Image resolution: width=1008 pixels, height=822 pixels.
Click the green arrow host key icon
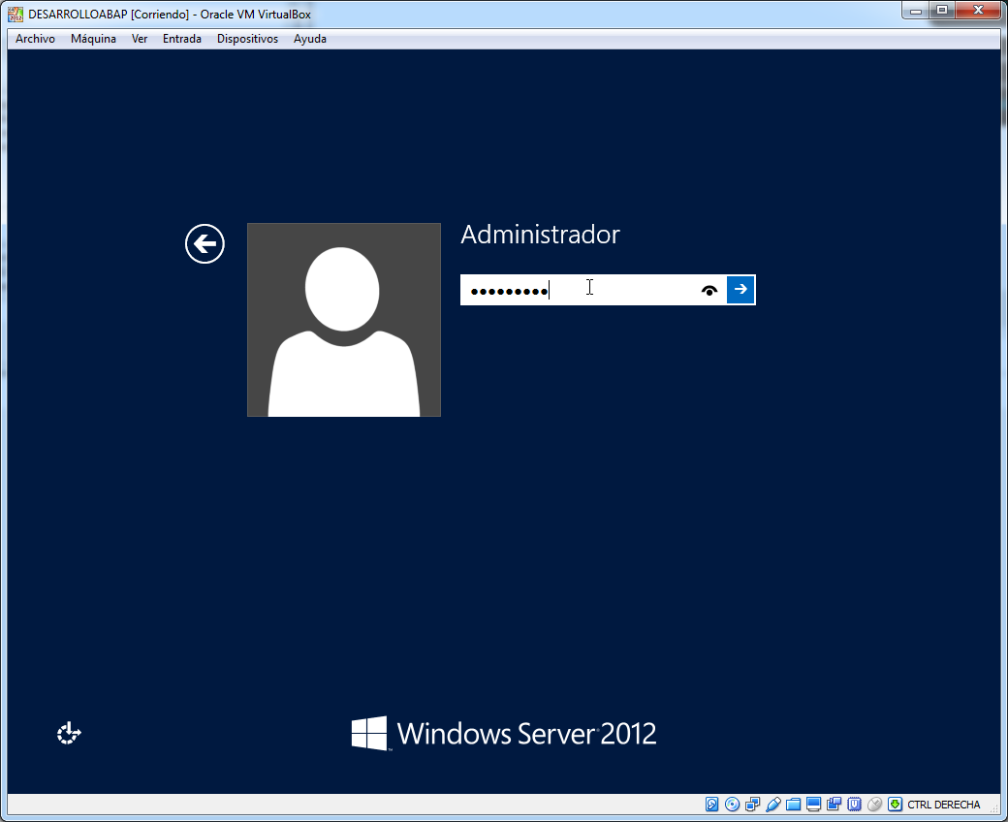click(x=895, y=804)
